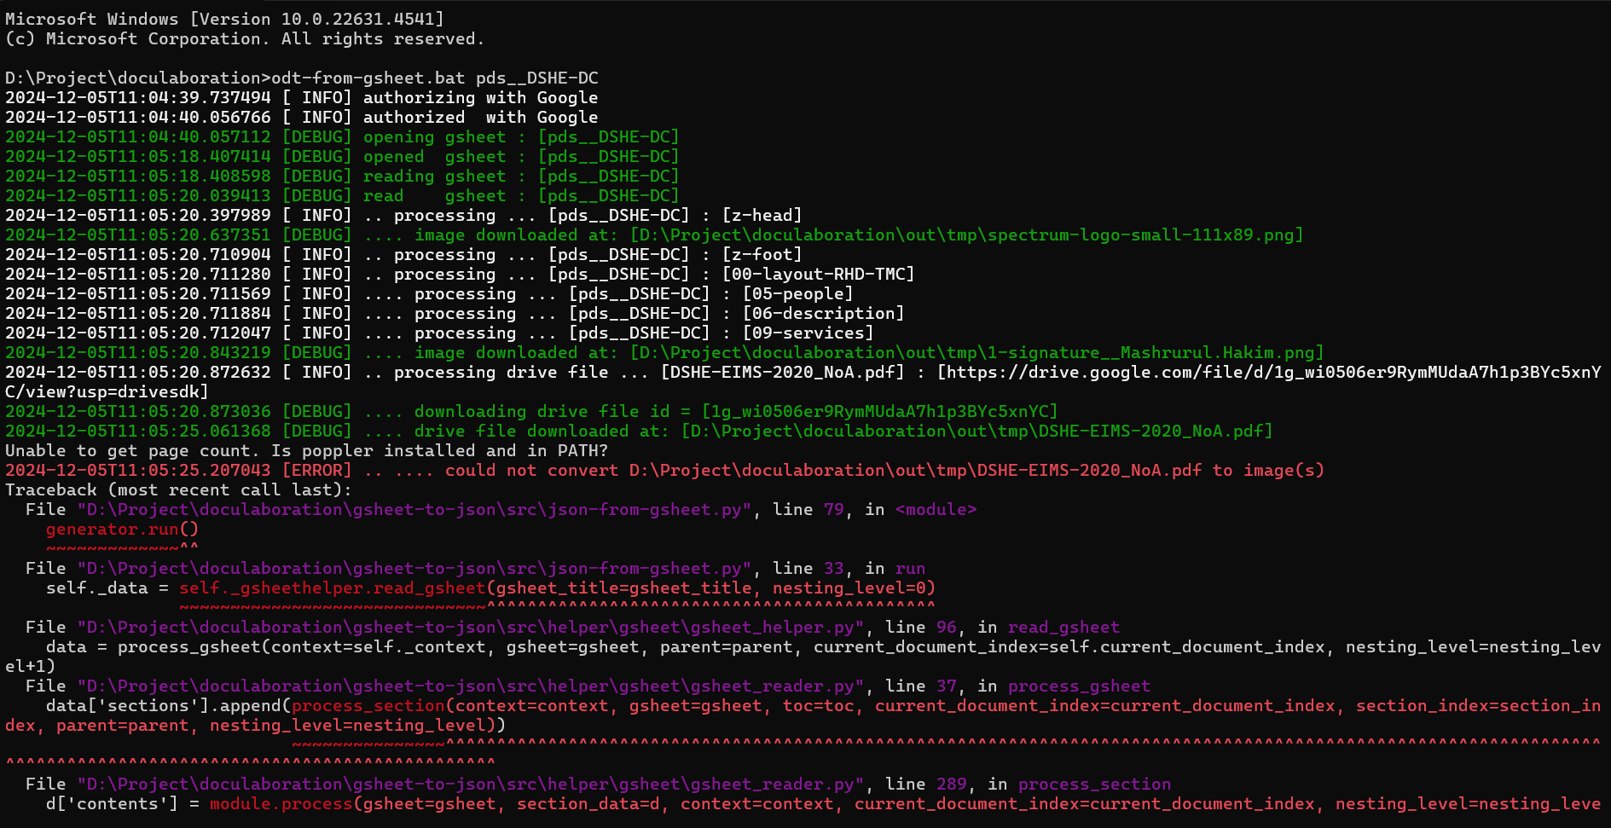The width and height of the screenshot is (1611, 828).
Task: Click the gsheet_helper.py file path
Action: (471, 628)
